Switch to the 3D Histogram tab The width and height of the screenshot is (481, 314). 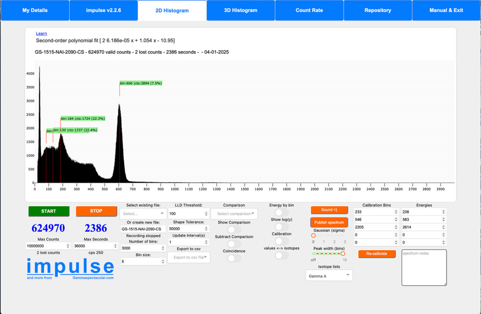click(240, 10)
